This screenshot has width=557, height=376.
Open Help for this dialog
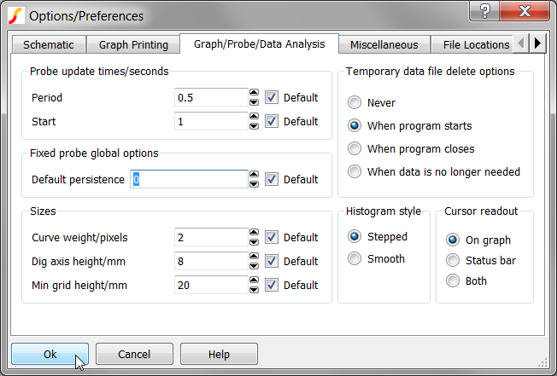tap(219, 354)
